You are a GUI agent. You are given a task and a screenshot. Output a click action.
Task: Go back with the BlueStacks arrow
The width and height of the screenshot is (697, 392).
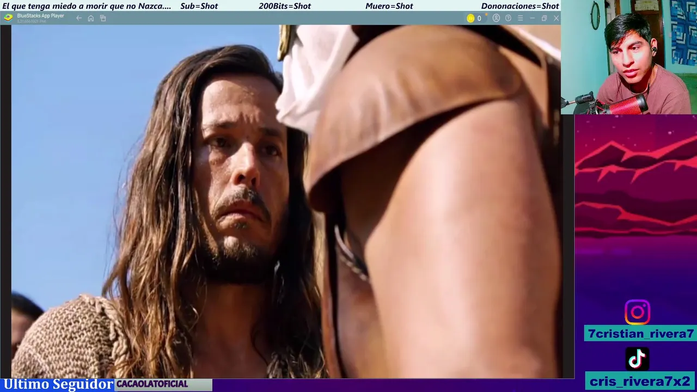click(x=79, y=18)
